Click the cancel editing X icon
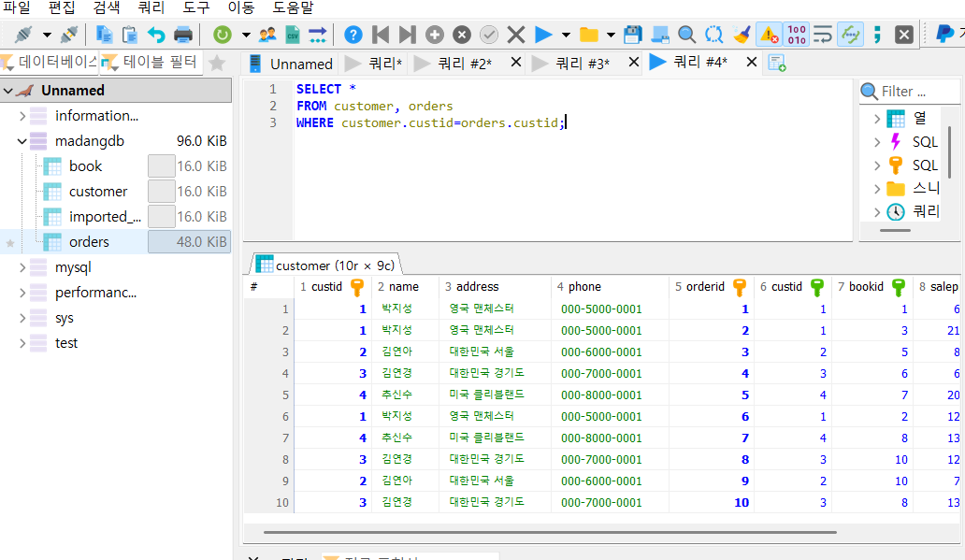Image resolution: width=965 pixels, height=560 pixels. (516, 35)
